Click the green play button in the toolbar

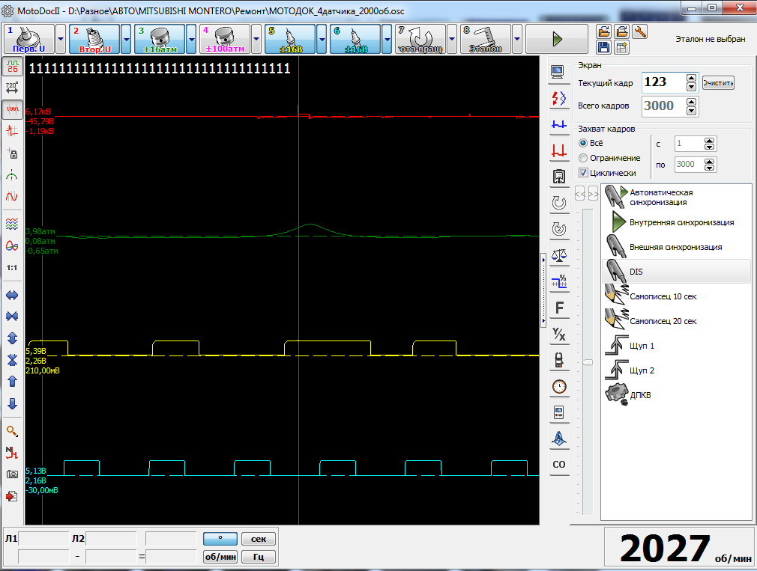(x=556, y=39)
